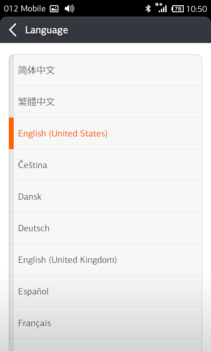This screenshot has width=211, height=351.
Task: Tap the Language header title
Action: (x=47, y=30)
